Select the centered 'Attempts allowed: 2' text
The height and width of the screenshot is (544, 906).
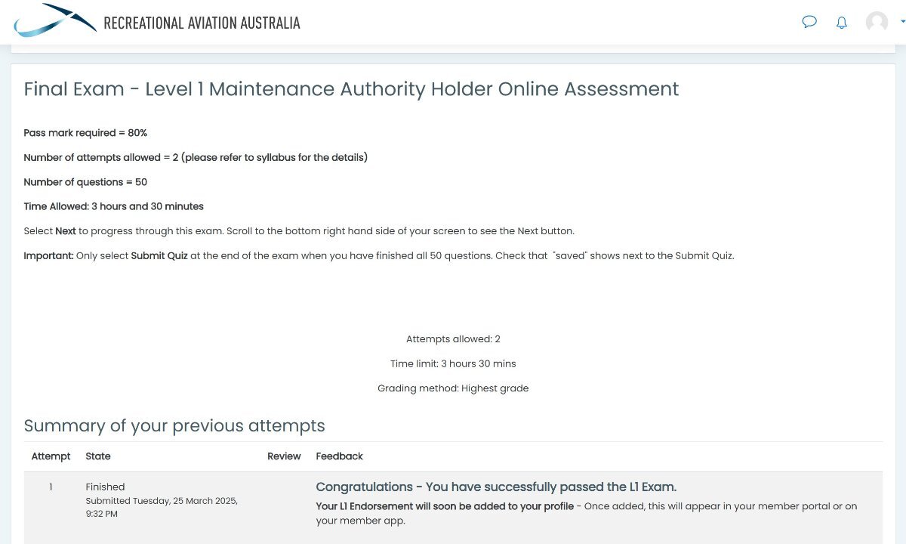pos(453,339)
